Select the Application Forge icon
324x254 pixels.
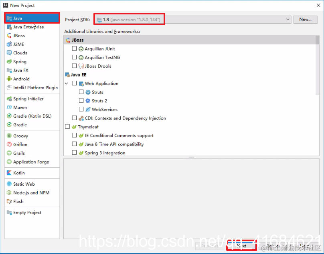coord(9,162)
